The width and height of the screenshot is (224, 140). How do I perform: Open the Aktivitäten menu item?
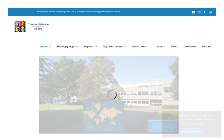click(139, 47)
